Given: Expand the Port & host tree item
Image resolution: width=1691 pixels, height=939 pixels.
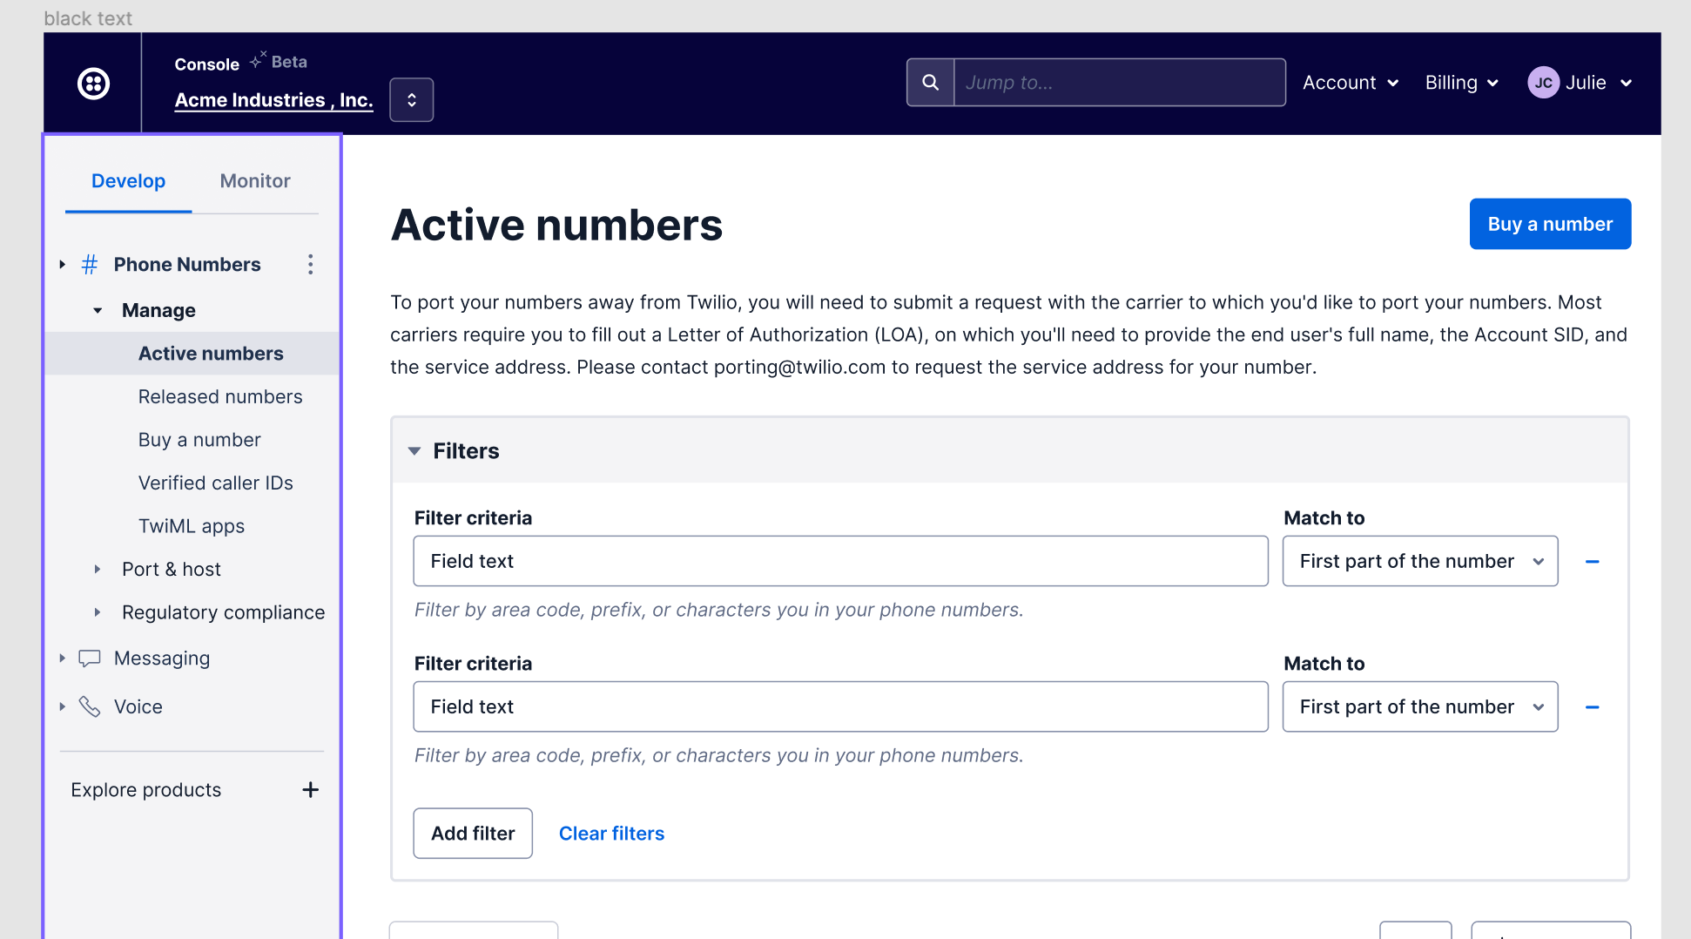Looking at the screenshot, I should click(x=98, y=570).
